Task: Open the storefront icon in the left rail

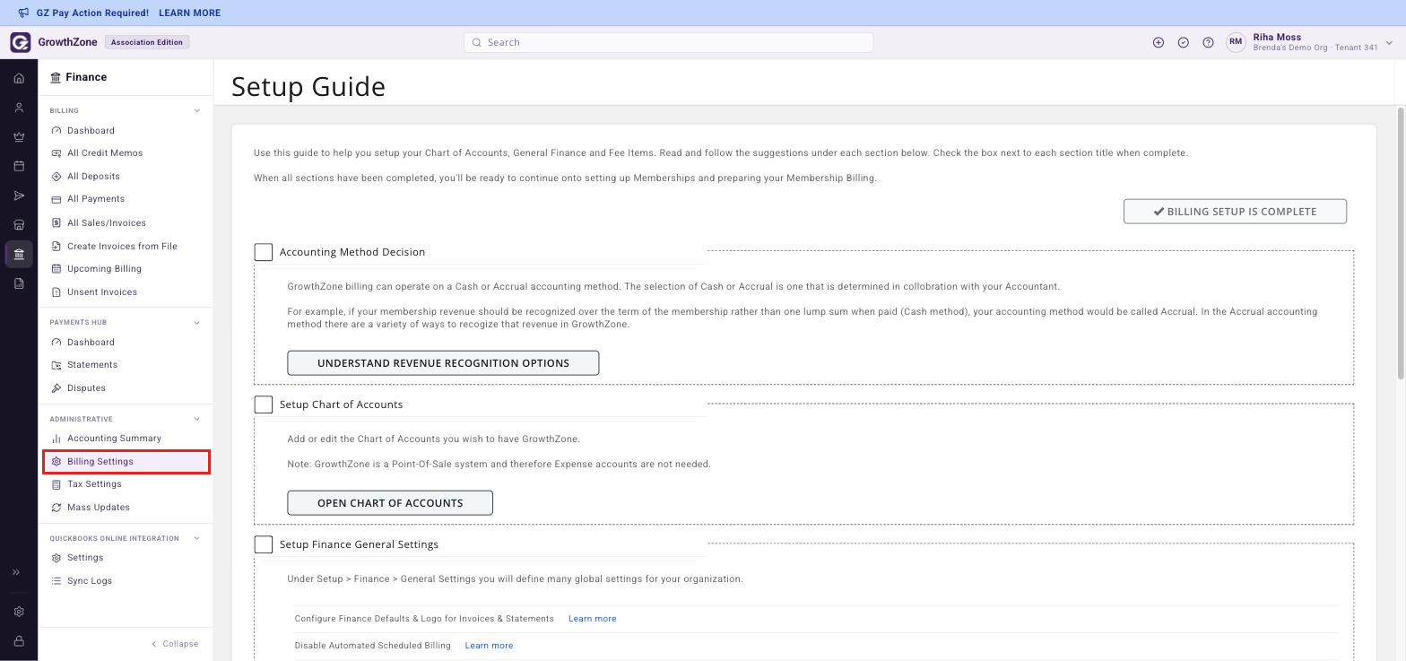Action: 19,225
